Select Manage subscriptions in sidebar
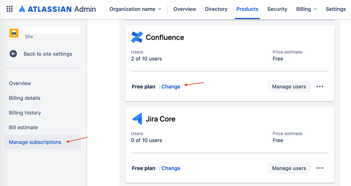This screenshot has height=186, width=351. click(35, 142)
